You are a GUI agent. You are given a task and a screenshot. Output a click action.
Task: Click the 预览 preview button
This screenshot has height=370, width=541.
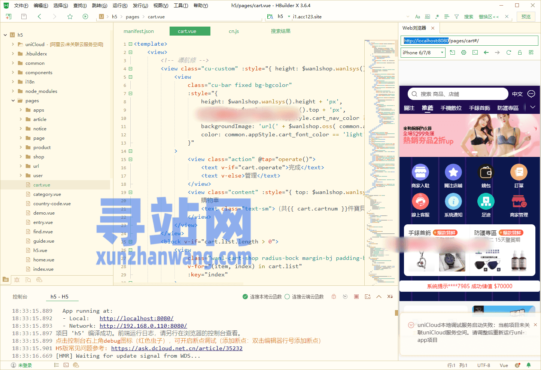[526, 16]
